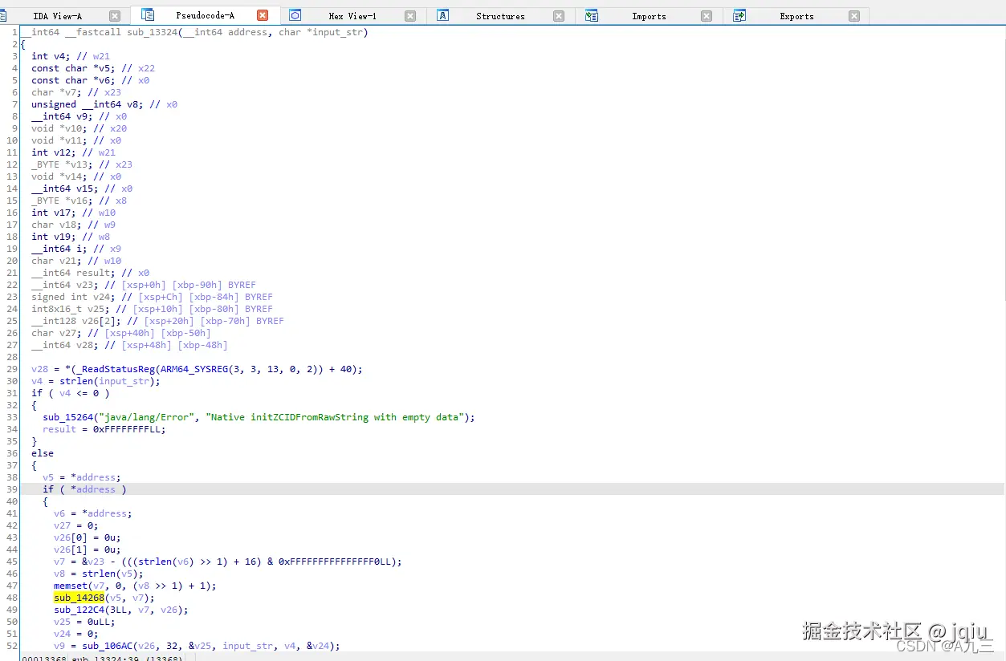Click the "v26[1] = 0u;" statement
The image size is (1006, 661).
(x=88, y=549)
